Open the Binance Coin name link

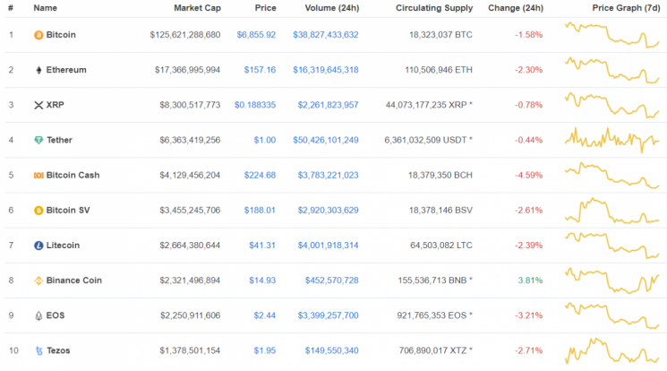(x=74, y=280)
